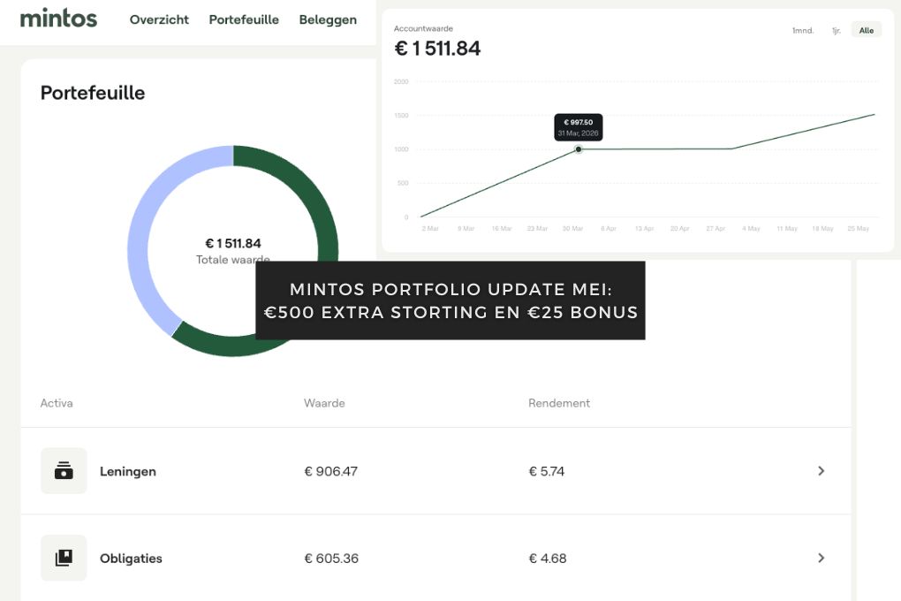Click the Waarde column header
Screen dimensions: 901x601
pyautogui.click(x=324, y=403)
